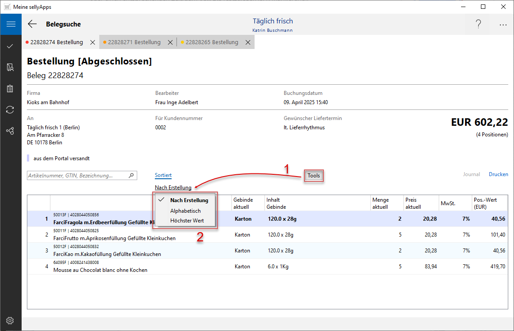Expand the 'Nach Erstellung' sort dropdown

point(173,188)
